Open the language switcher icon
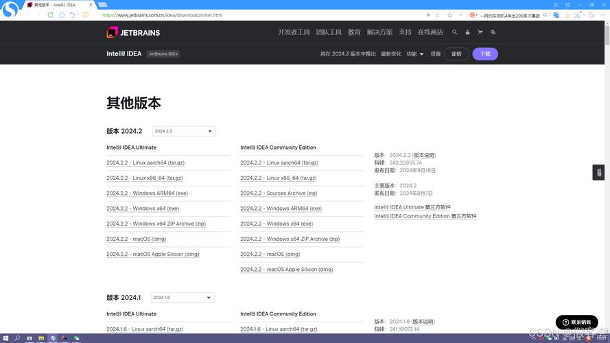This screenshot has height=343, width=610. point(493,32)
